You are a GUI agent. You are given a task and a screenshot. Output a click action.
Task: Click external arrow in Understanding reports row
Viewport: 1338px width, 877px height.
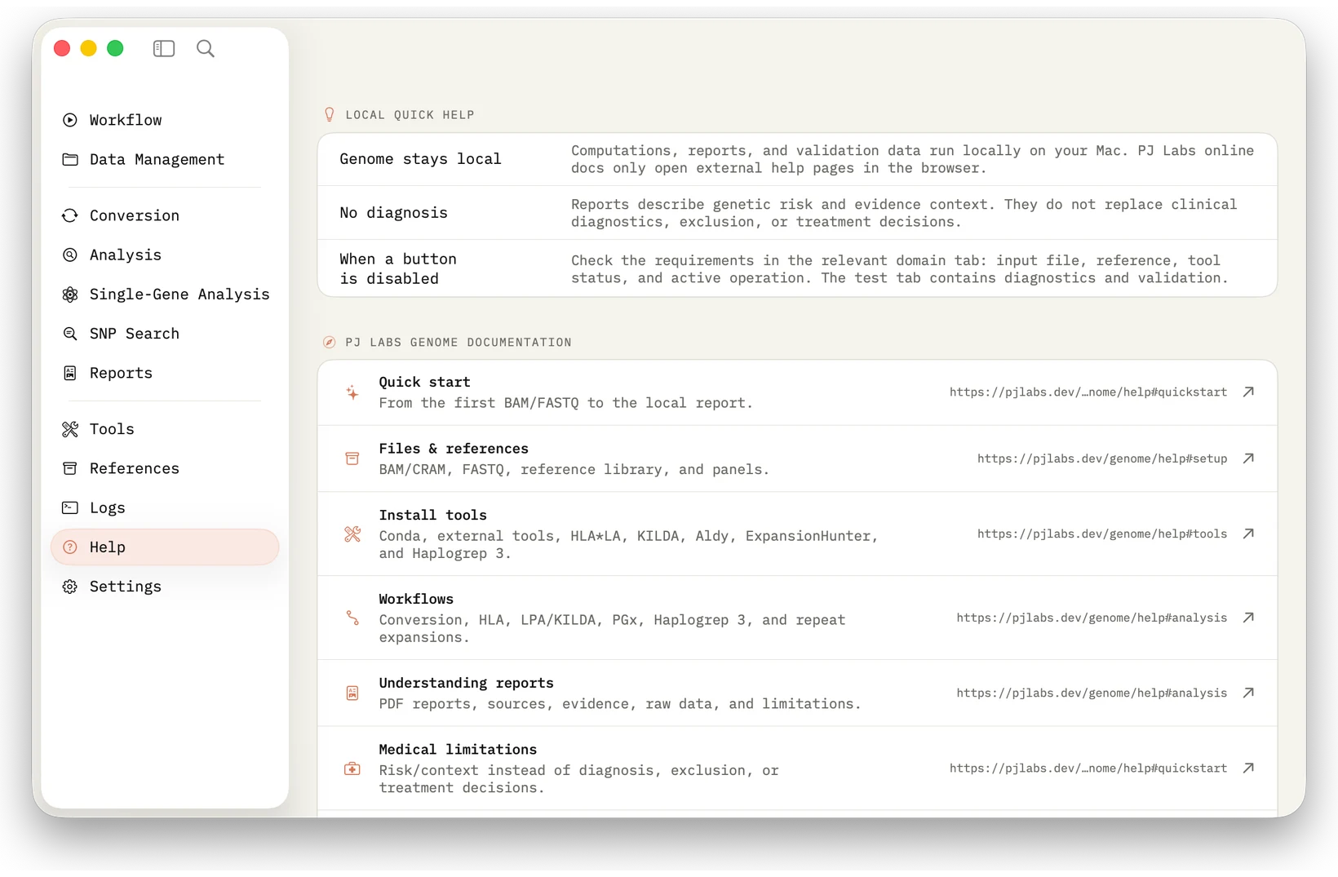(1248, 693)
